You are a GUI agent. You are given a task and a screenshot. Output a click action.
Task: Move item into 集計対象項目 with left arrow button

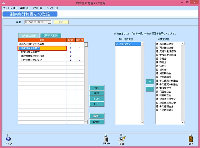tap(150, 81)
